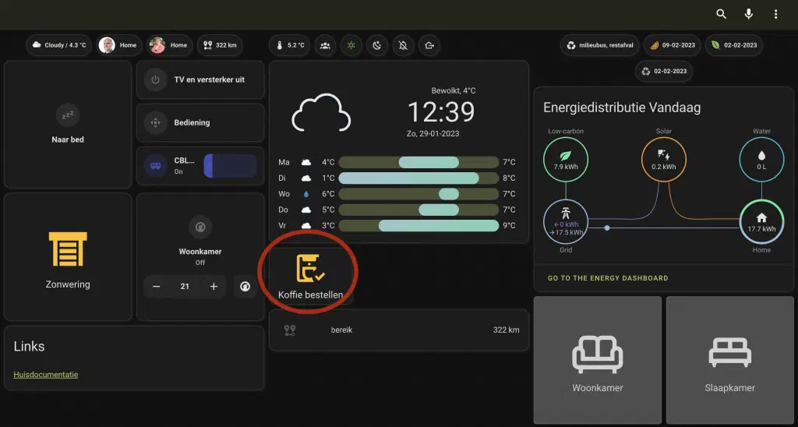The width and height of the screenshot is (798, 427).
Task: Increase Woonkamer temperature with plus button
Action: pyautogui.click(x=214, y=287)
